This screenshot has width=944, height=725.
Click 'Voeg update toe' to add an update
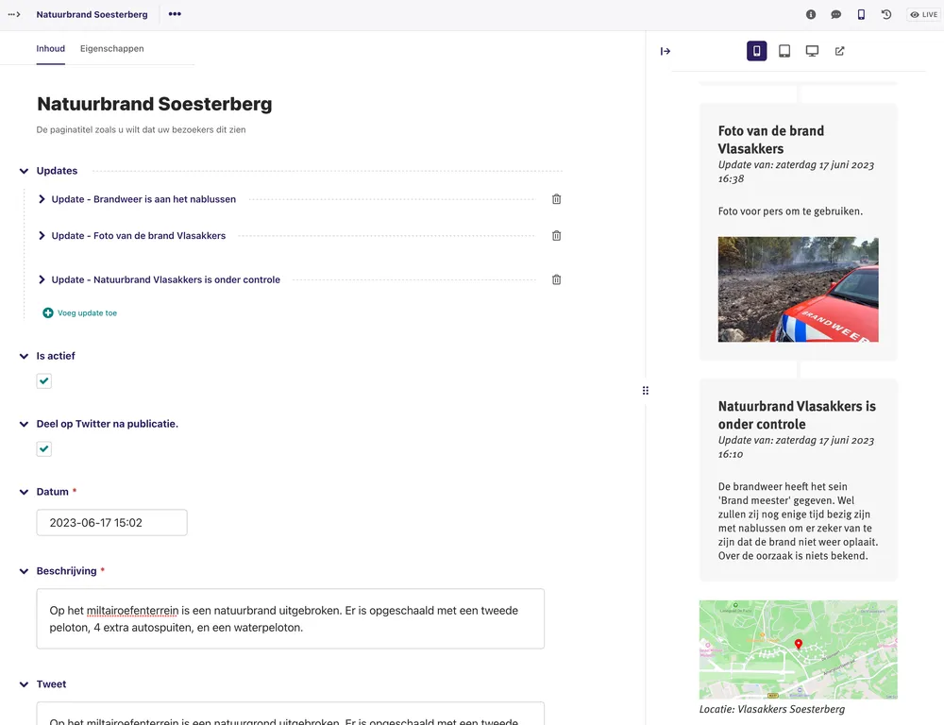click(79, 312)
